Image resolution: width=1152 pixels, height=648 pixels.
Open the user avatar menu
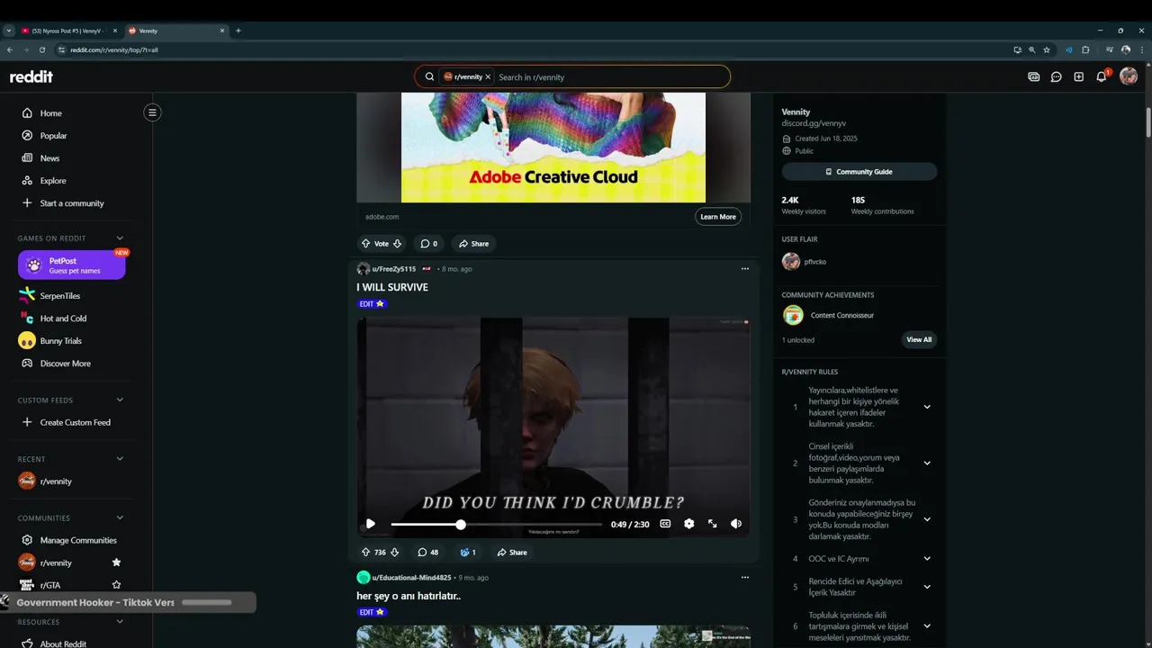(x=1128, y=76)
